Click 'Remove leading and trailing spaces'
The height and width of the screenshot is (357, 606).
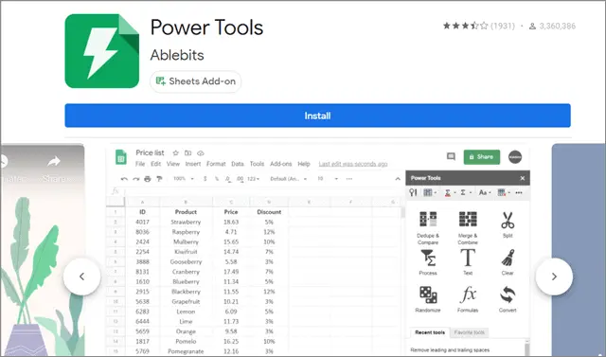pyautogui.click(x=450, y=350)
